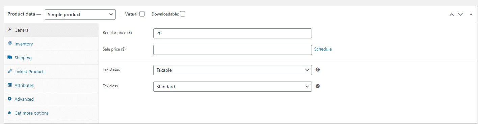Screen dimensions: 478x124
Task: Click the Linked Products chain icon
Action: point(10,71)
